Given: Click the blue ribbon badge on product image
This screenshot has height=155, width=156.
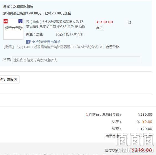Looking at the screenshot, I should pos(21,21).
